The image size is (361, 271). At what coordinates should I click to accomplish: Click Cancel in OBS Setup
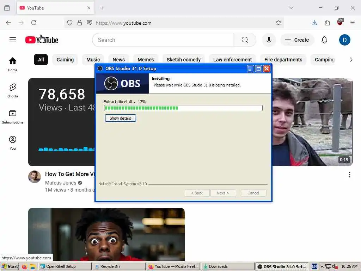253,193
